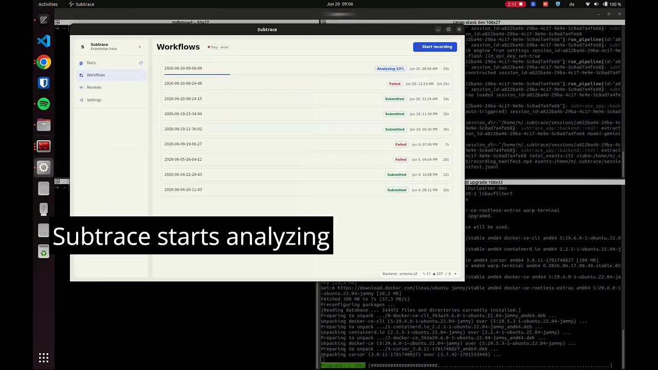Open the red terminal app in dock

coord(44,146)
